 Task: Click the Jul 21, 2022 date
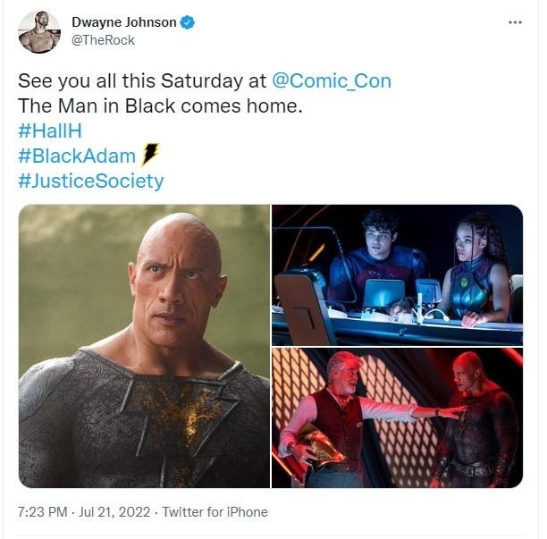[x=114, y=512]
